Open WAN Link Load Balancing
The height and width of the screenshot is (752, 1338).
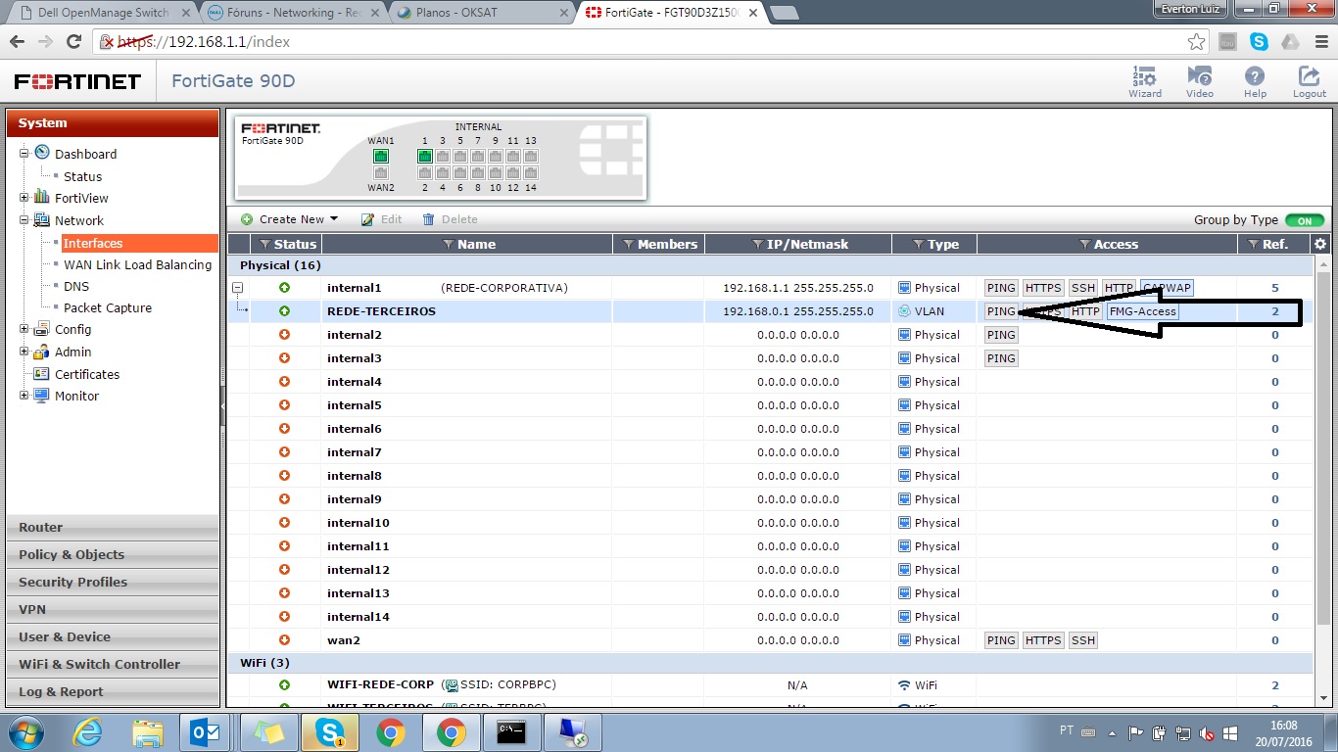(x=137, y=264)
